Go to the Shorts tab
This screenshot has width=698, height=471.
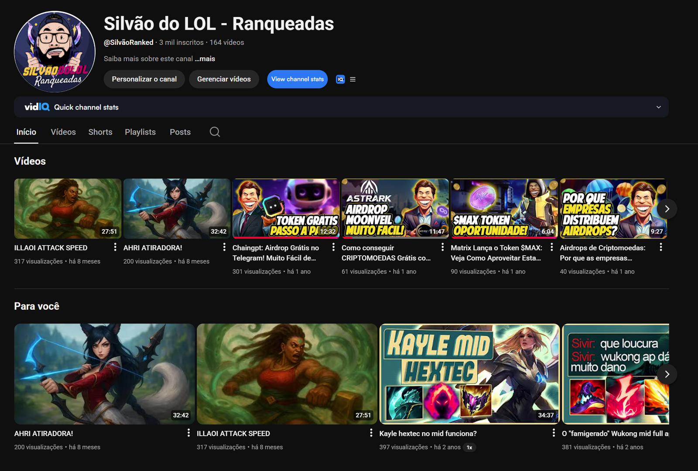click(100, 132)
